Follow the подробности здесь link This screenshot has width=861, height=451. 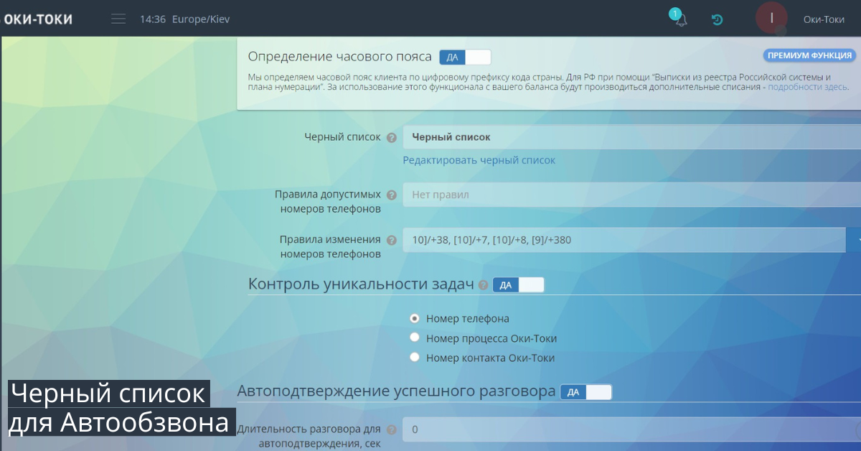click(x=808, y=87)
